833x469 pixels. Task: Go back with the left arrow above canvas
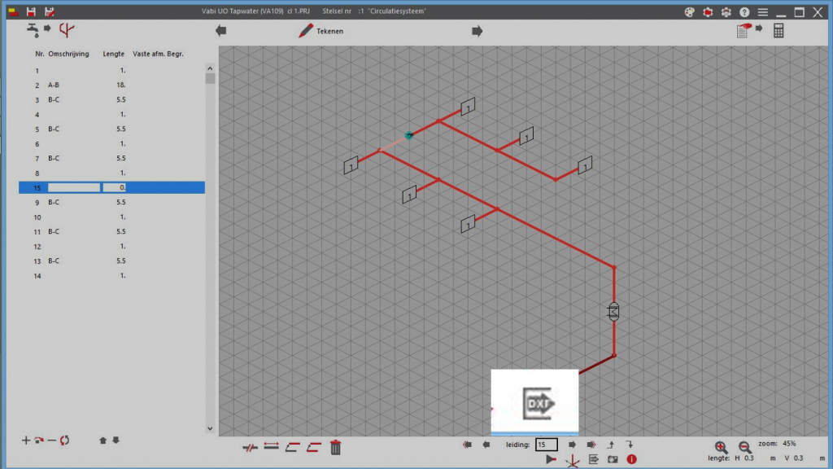[x=221, y=31]
